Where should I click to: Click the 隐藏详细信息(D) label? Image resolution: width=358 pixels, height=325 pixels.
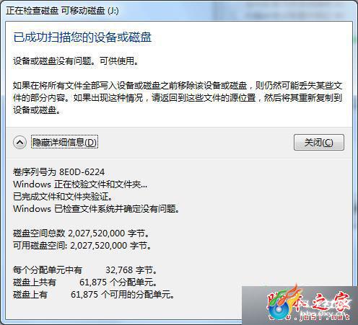64,143
